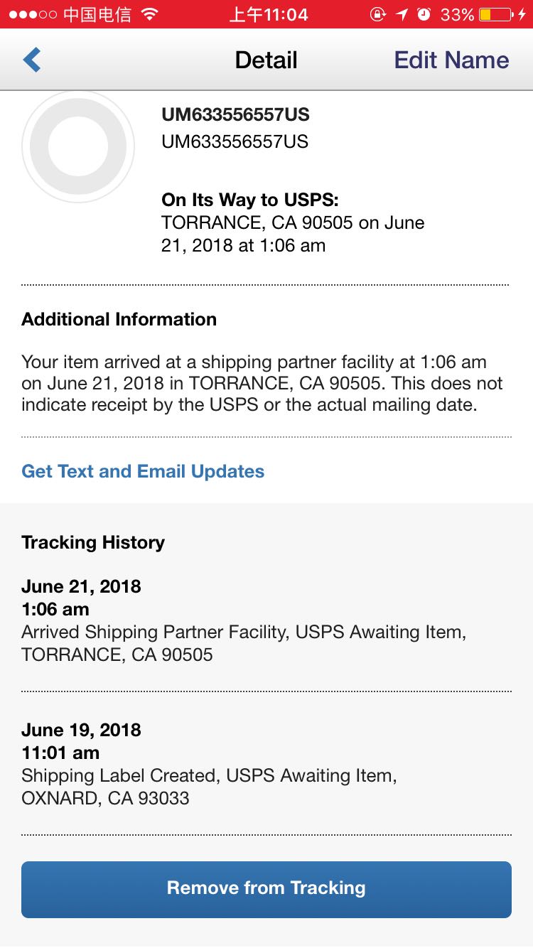This screenshot has height=948, width=533.
Task: Tap the location arrow status icon
Action: point(402,14)
